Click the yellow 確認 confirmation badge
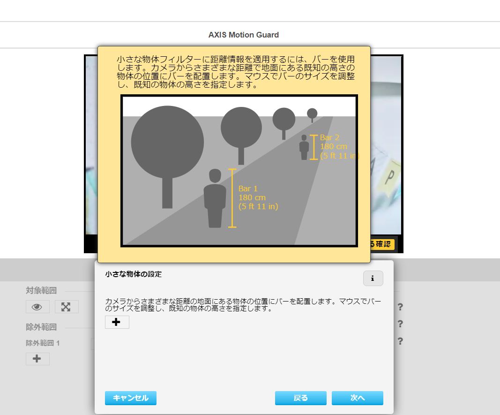500x415 pixels. tap(381, 244)
